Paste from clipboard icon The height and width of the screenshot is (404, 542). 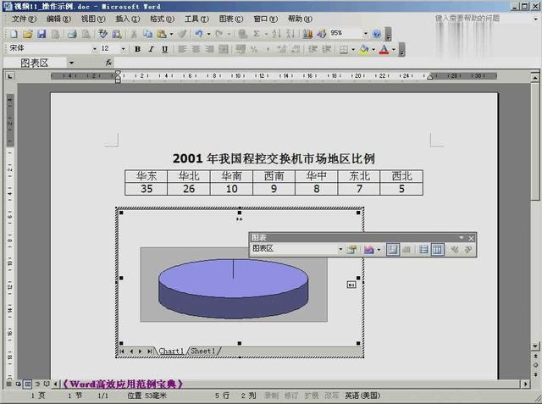tap(162, 34)
